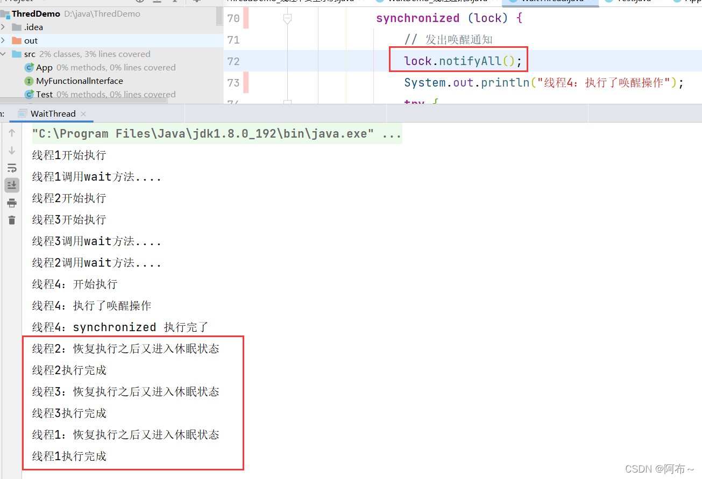
Task: Click line number 73 in gutter
Action: (233, 83)
